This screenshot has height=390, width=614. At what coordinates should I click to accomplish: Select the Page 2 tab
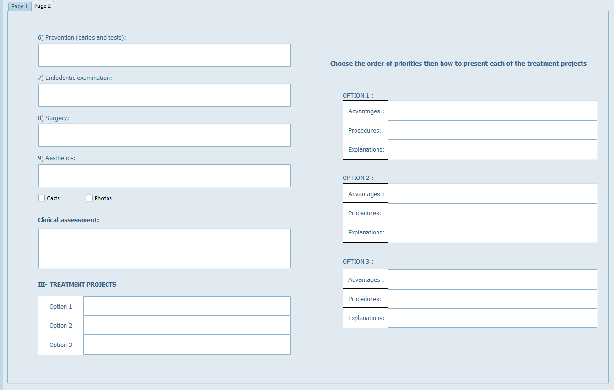click(x=43, y=6)
